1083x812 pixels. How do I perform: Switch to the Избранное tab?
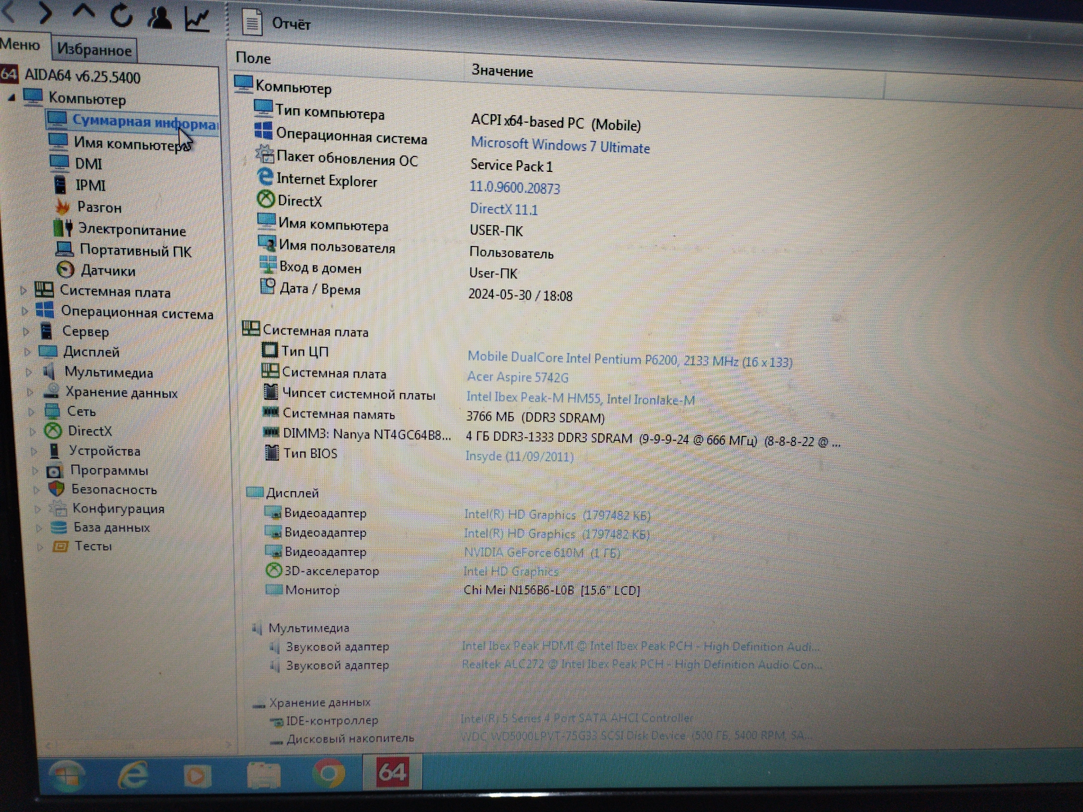[x=94, y=50]
